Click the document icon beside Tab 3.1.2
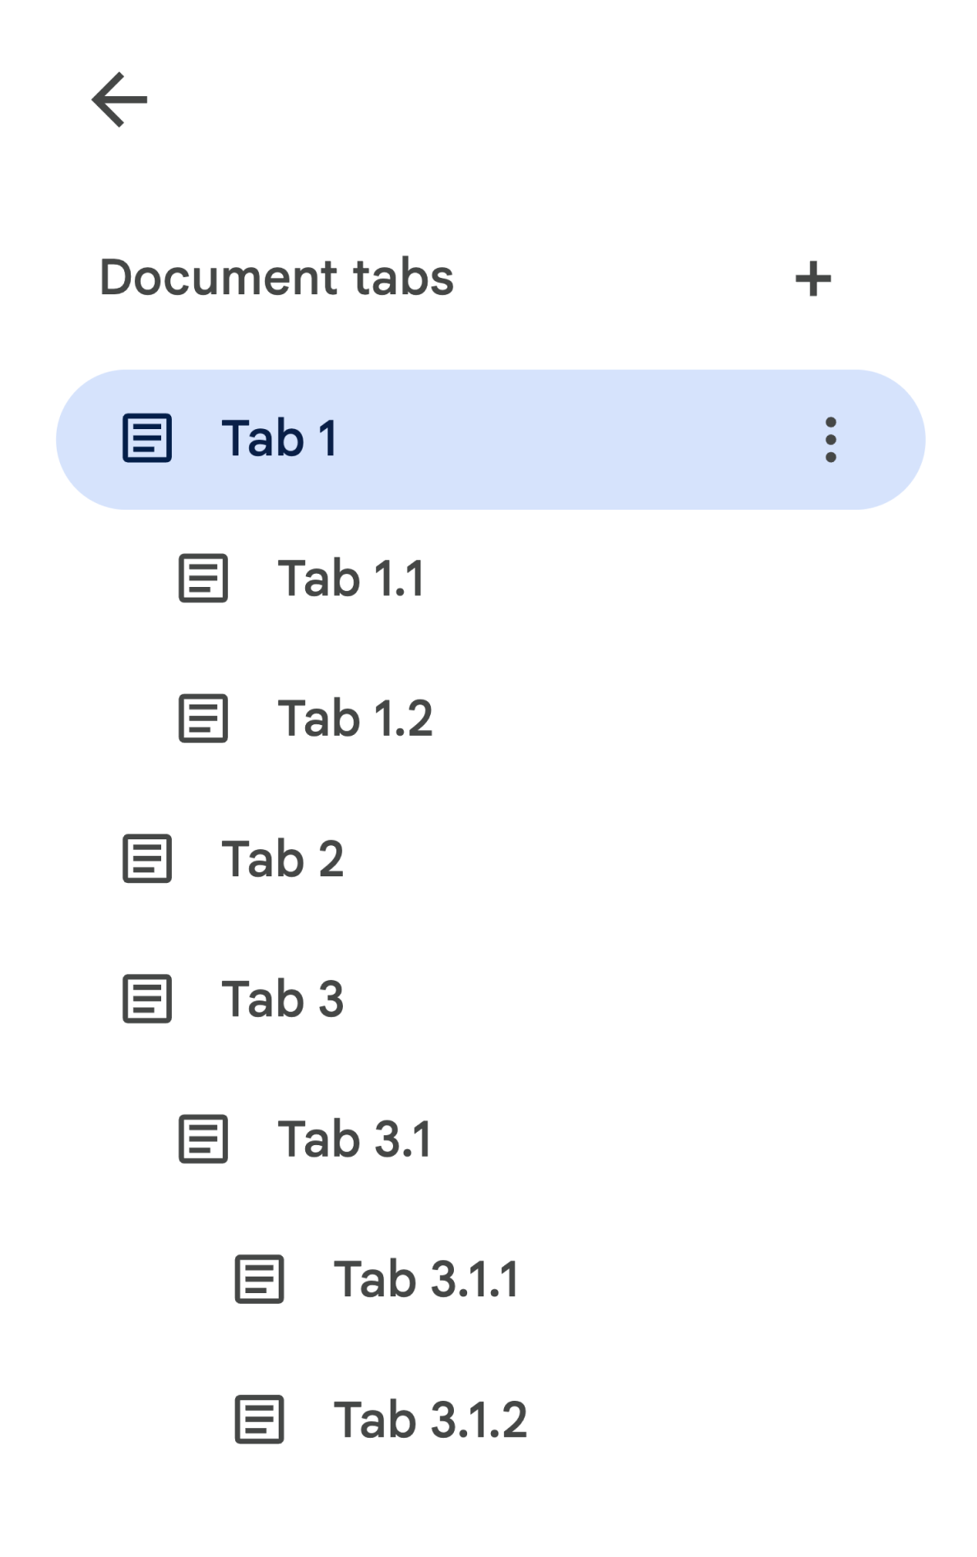This screenshot has height=1557, width=977. [x=258, y=1418]
